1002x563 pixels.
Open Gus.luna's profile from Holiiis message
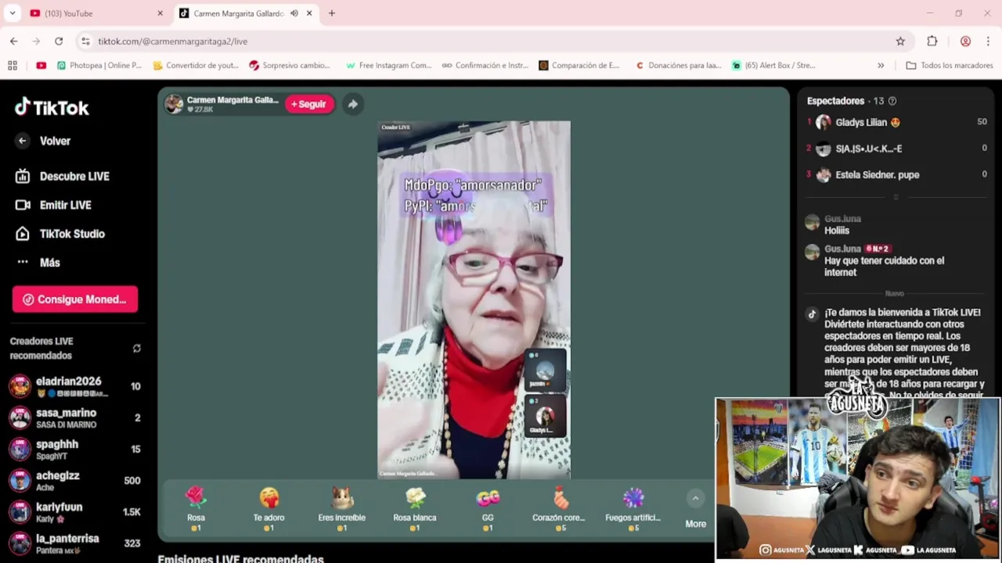coord(813,223)
